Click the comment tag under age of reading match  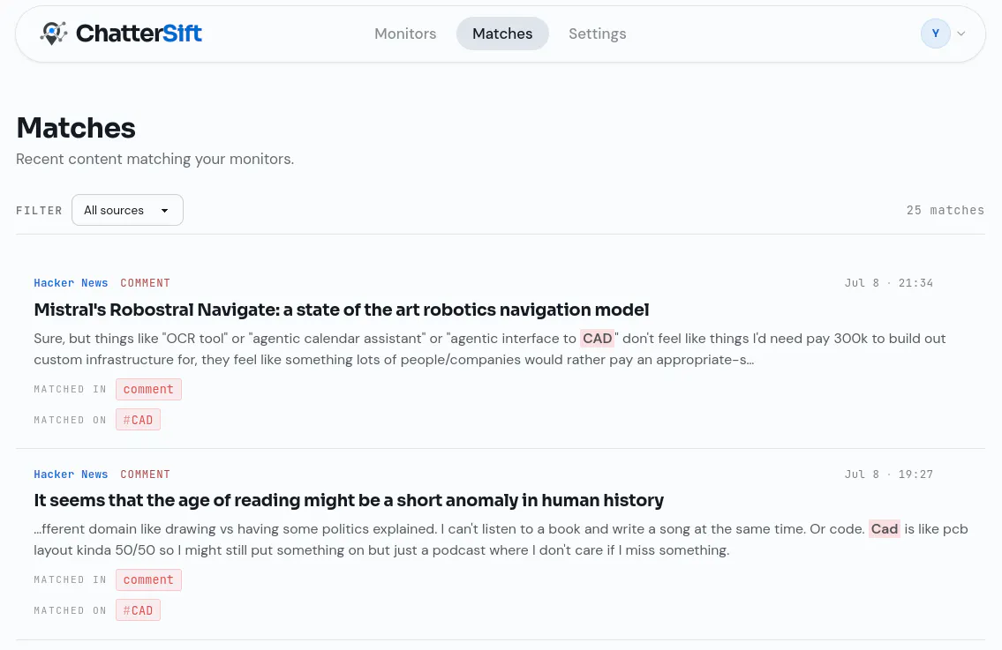pyautogui.click(x=148, y=579)
